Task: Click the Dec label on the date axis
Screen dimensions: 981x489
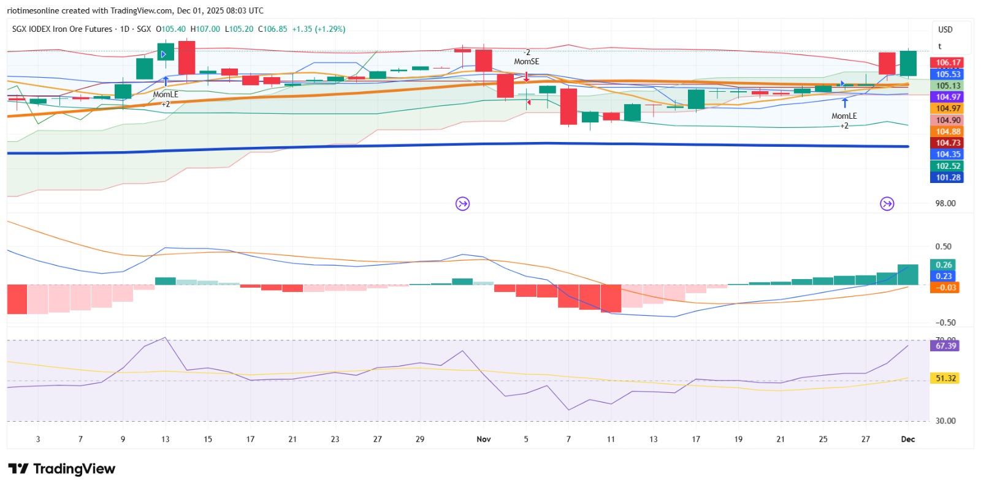Action: (908, 439)
